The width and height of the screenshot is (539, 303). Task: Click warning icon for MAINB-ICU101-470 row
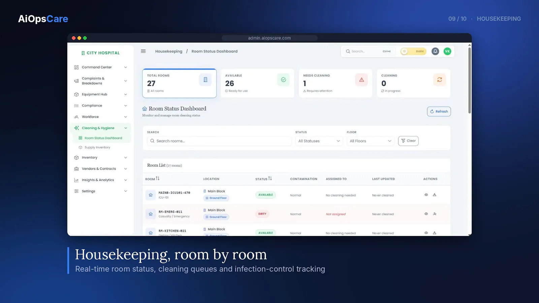click(x=435, y=195)
